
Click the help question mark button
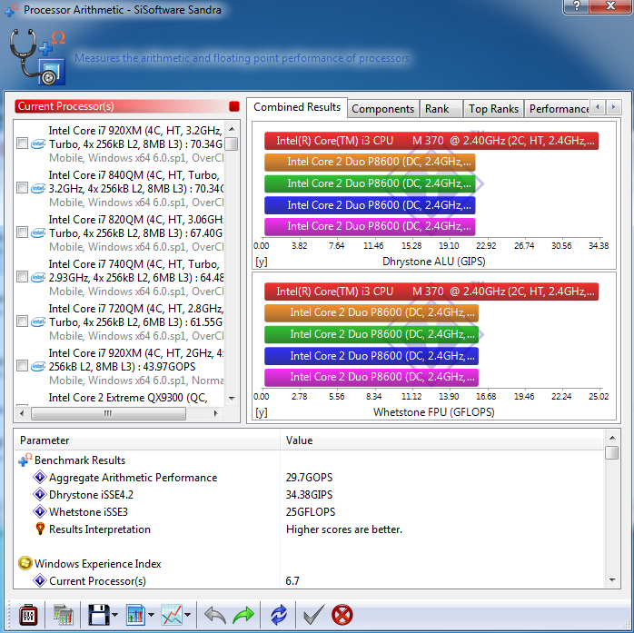pos(576,6)
